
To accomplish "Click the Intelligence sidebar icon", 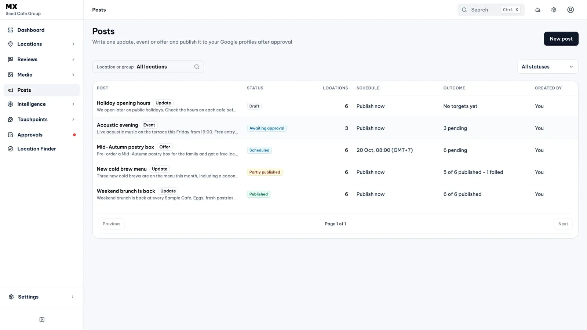I will click(x=10, y=104).
